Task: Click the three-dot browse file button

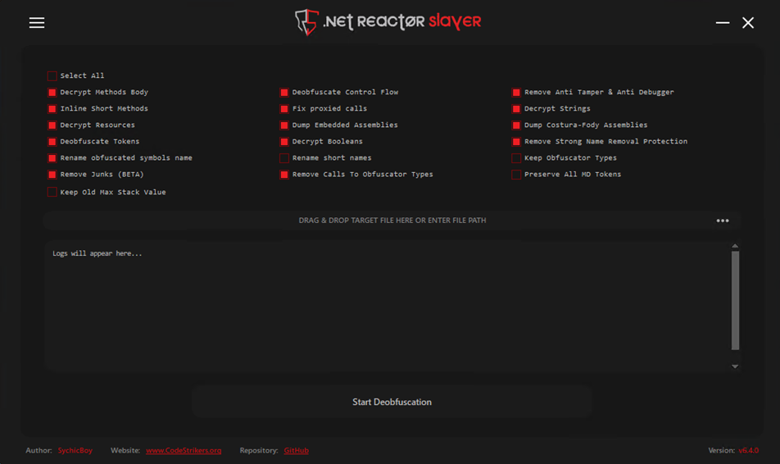Action: 722,221
